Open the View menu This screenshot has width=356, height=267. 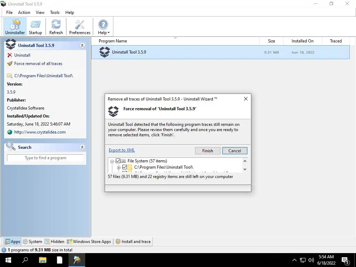click(40, 13)
